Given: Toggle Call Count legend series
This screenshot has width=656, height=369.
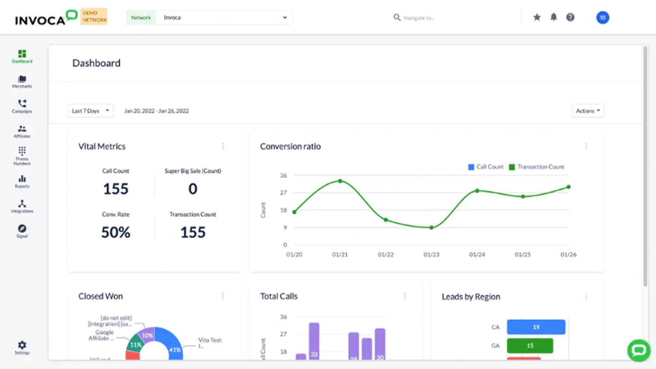Looking at the screenshot, I should point(486,167).
